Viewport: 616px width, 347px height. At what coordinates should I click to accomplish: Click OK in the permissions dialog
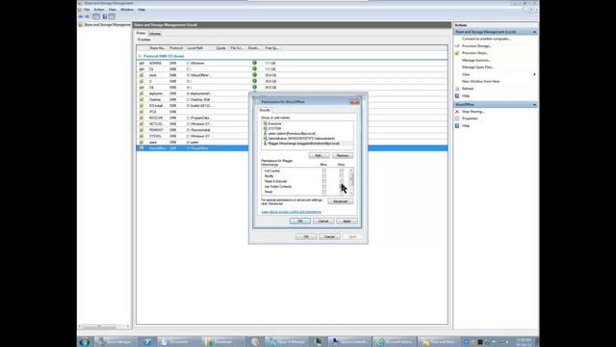click(300, 221)
